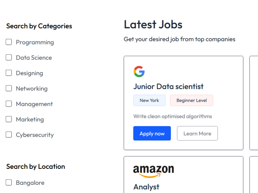Screen dimensions: 258x193
Task: Open Learn More for Junior Data scientist
Action: point(197,133)
